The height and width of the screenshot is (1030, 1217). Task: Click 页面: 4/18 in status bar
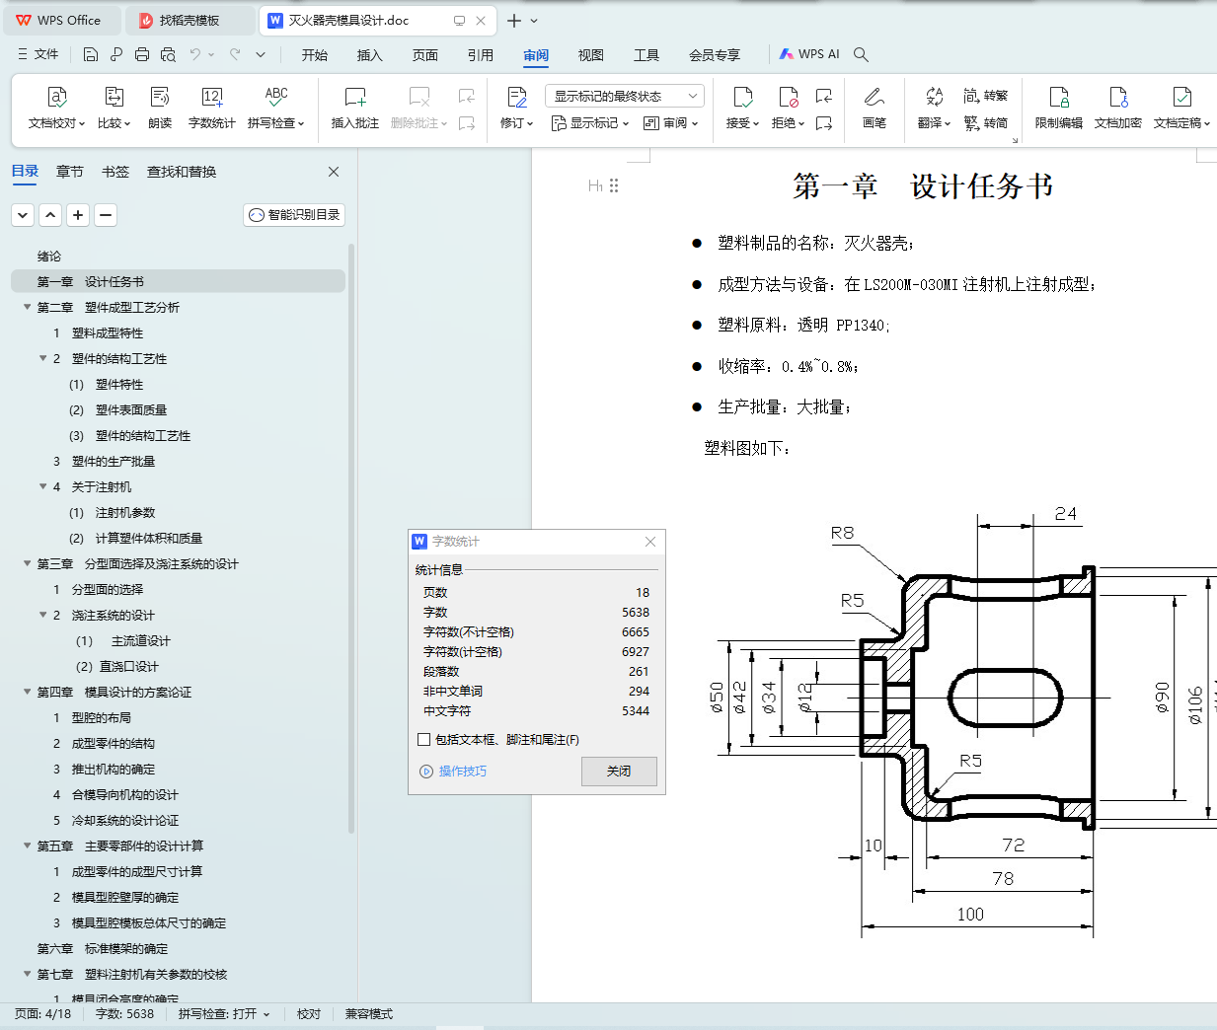coord(42,1013)
